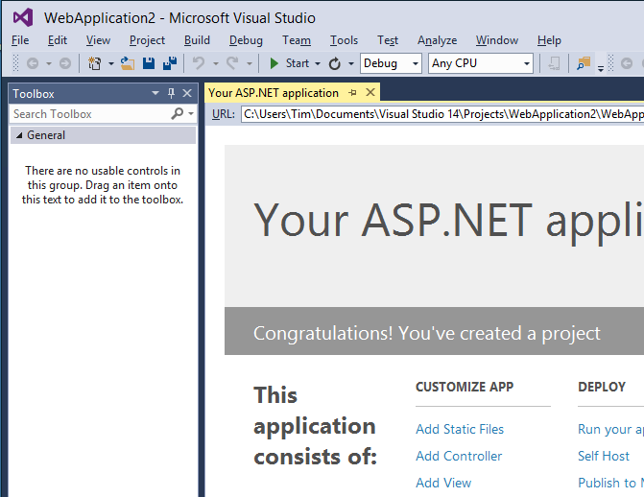This screenshot has height=497, width=644.
Task: Open the Window menu
Action: pos(497,40)
